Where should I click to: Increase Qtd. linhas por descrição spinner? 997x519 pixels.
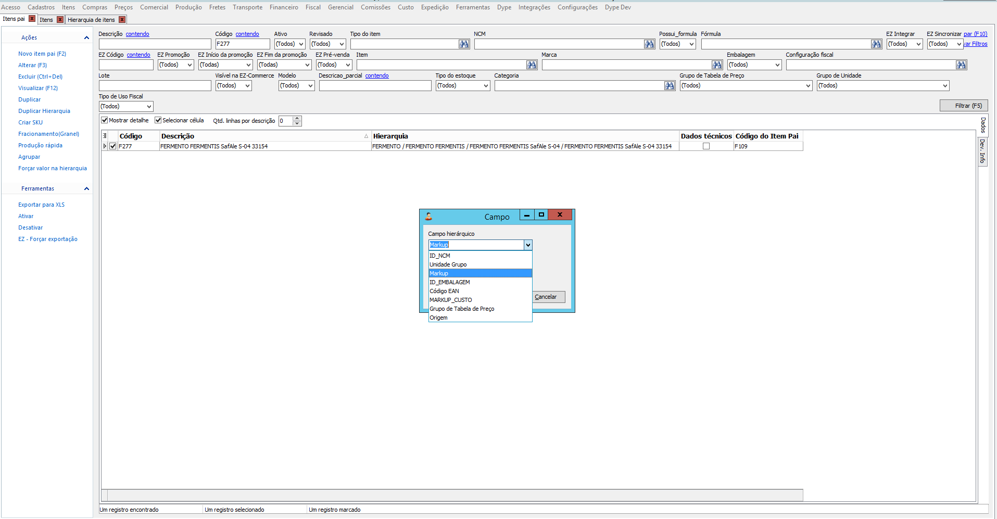(297, 118)
